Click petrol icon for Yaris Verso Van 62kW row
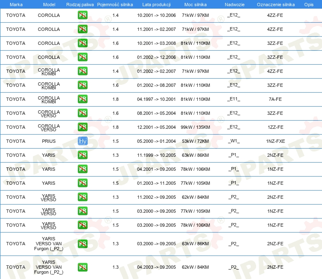This screenshot has height=279, width=322. pos(82,267)
